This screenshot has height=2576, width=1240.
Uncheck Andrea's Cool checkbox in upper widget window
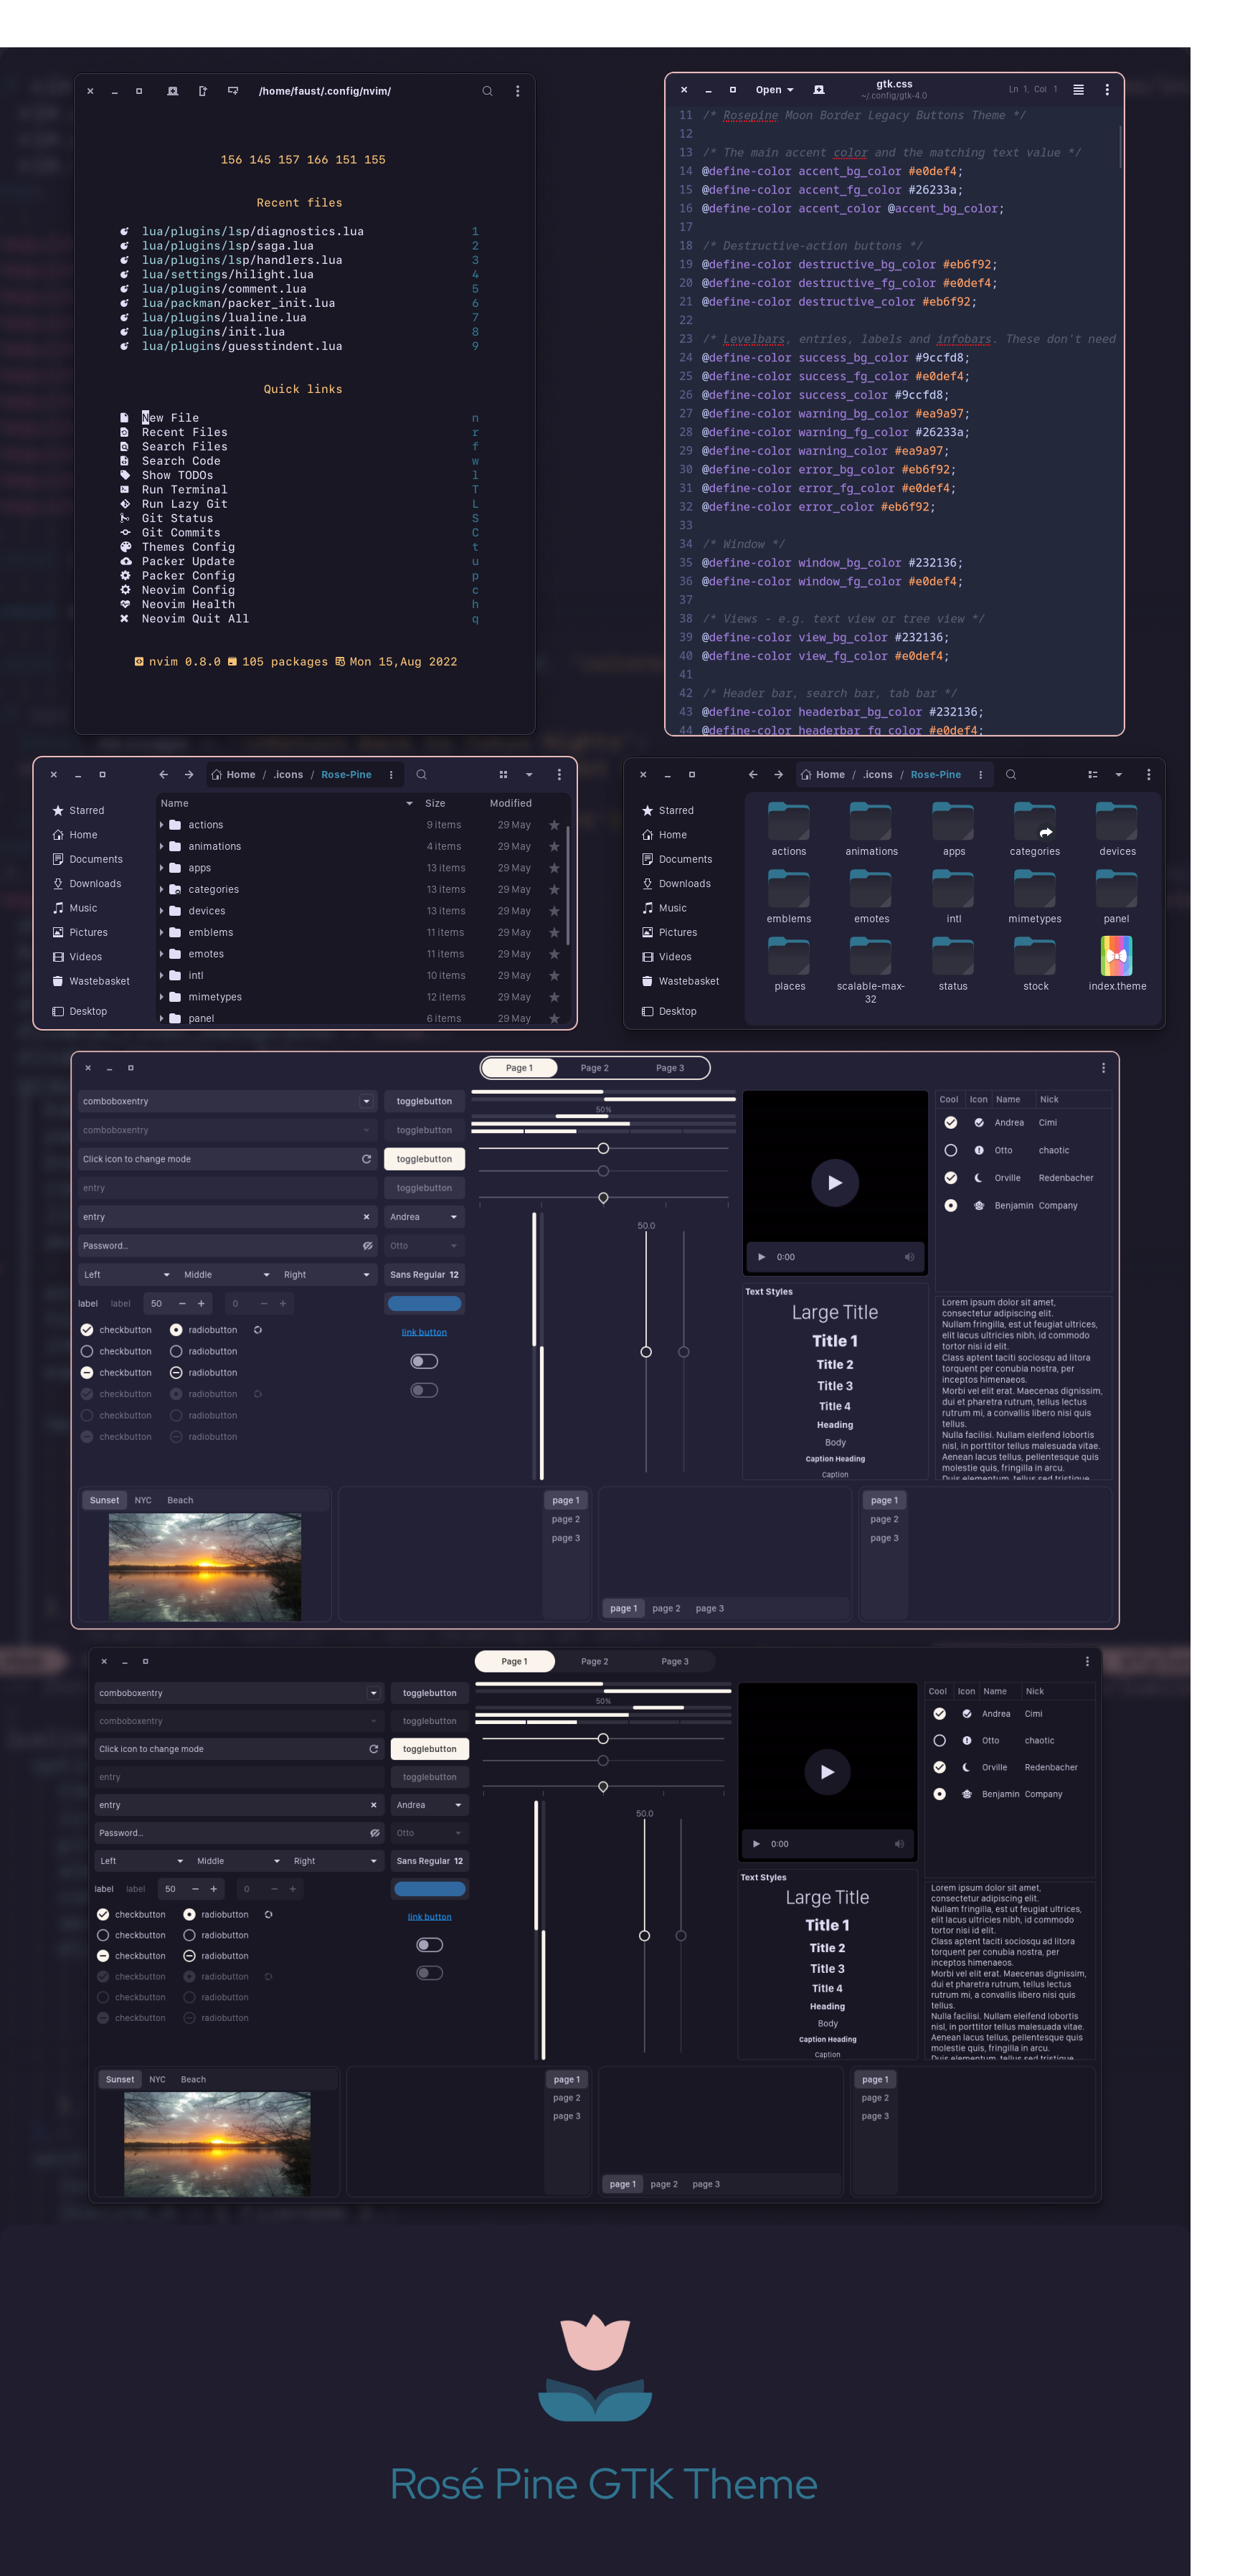pyautogui.click(x=951, y=1122)
